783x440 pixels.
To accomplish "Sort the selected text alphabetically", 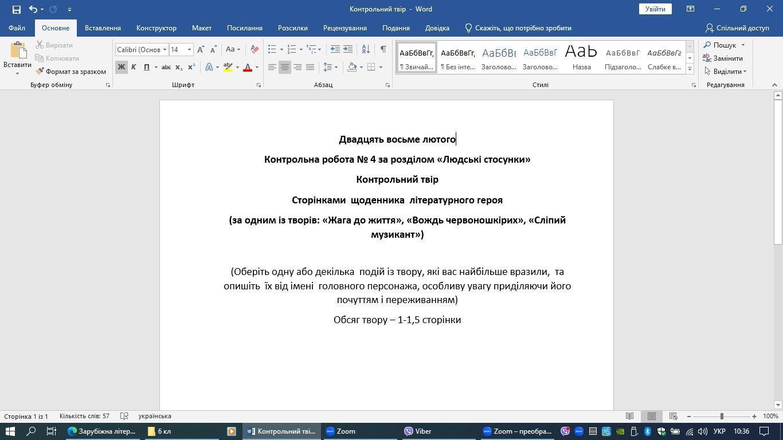I will pos(365,50).
